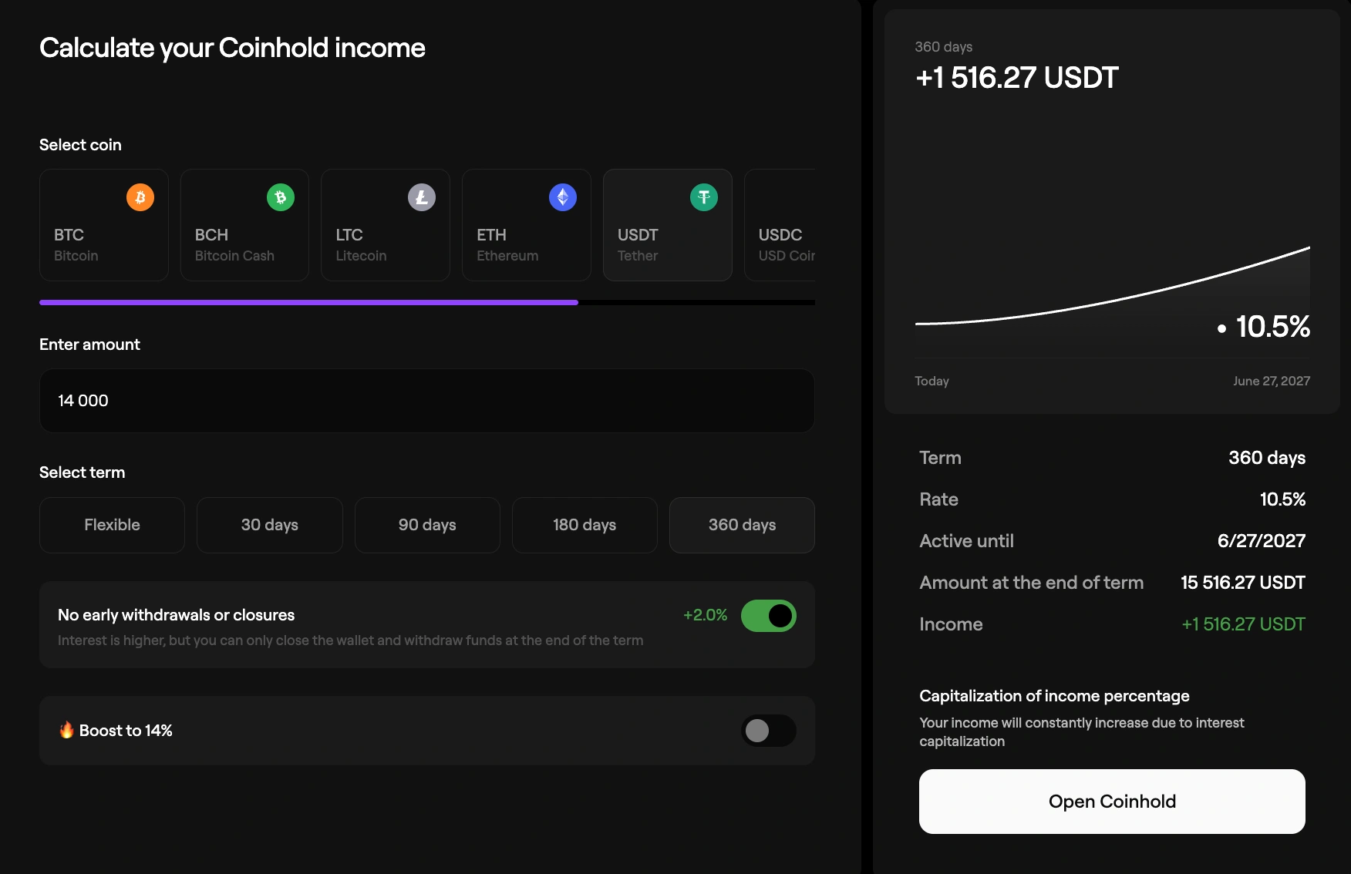This screenshot has width=1351, height=874.
Task: Click the green Bitcoin Cash icon
Action: click(x=281, y=197)
